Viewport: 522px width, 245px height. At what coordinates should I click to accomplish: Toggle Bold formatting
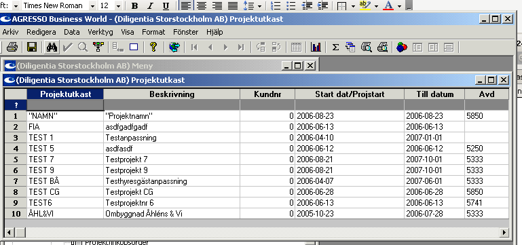(x=134, y=5)
